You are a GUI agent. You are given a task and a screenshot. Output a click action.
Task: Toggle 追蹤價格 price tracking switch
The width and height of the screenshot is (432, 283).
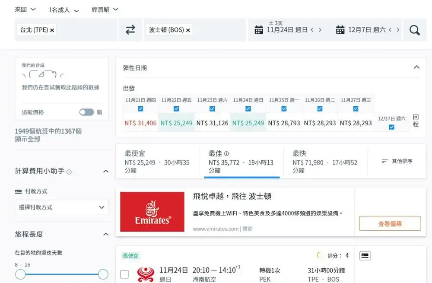tap(86, 112)
